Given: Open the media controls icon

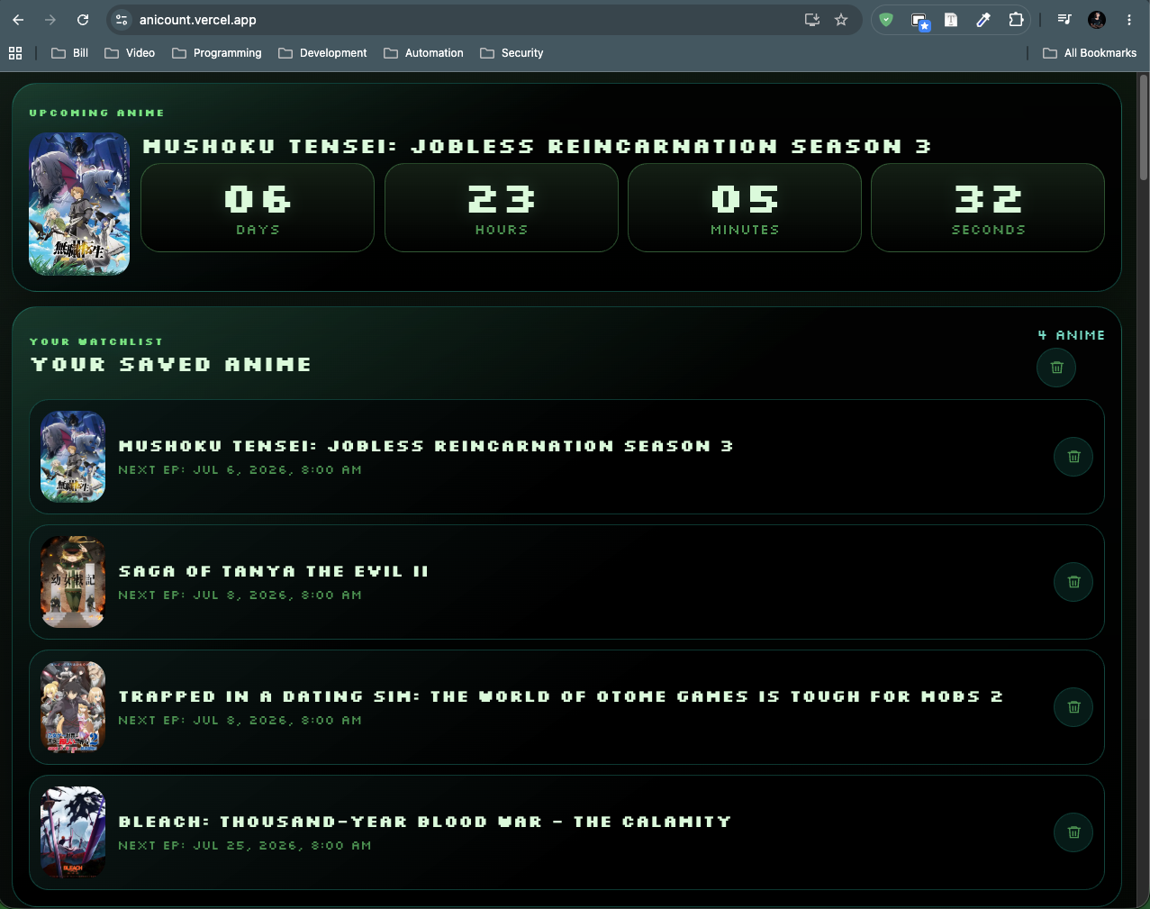Looking at the screenshot, I should tap(1064, 20).
